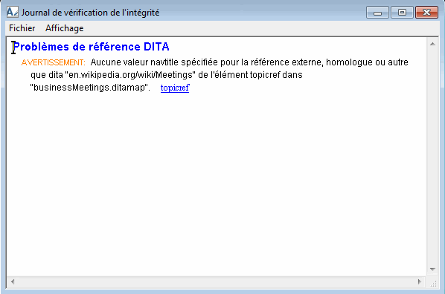Close the Journal de vérification window

[426, 13]
